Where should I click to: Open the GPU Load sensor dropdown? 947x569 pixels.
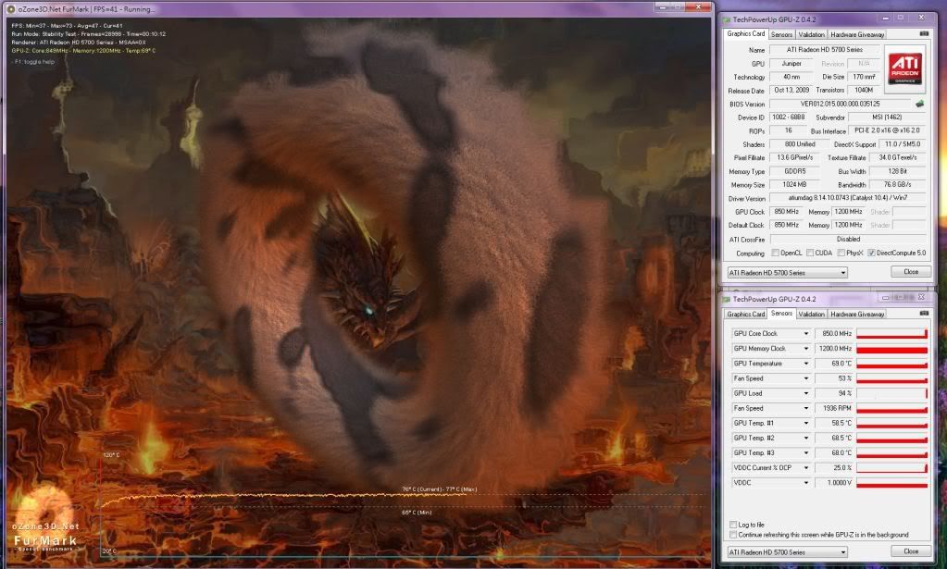coord(805,393)
